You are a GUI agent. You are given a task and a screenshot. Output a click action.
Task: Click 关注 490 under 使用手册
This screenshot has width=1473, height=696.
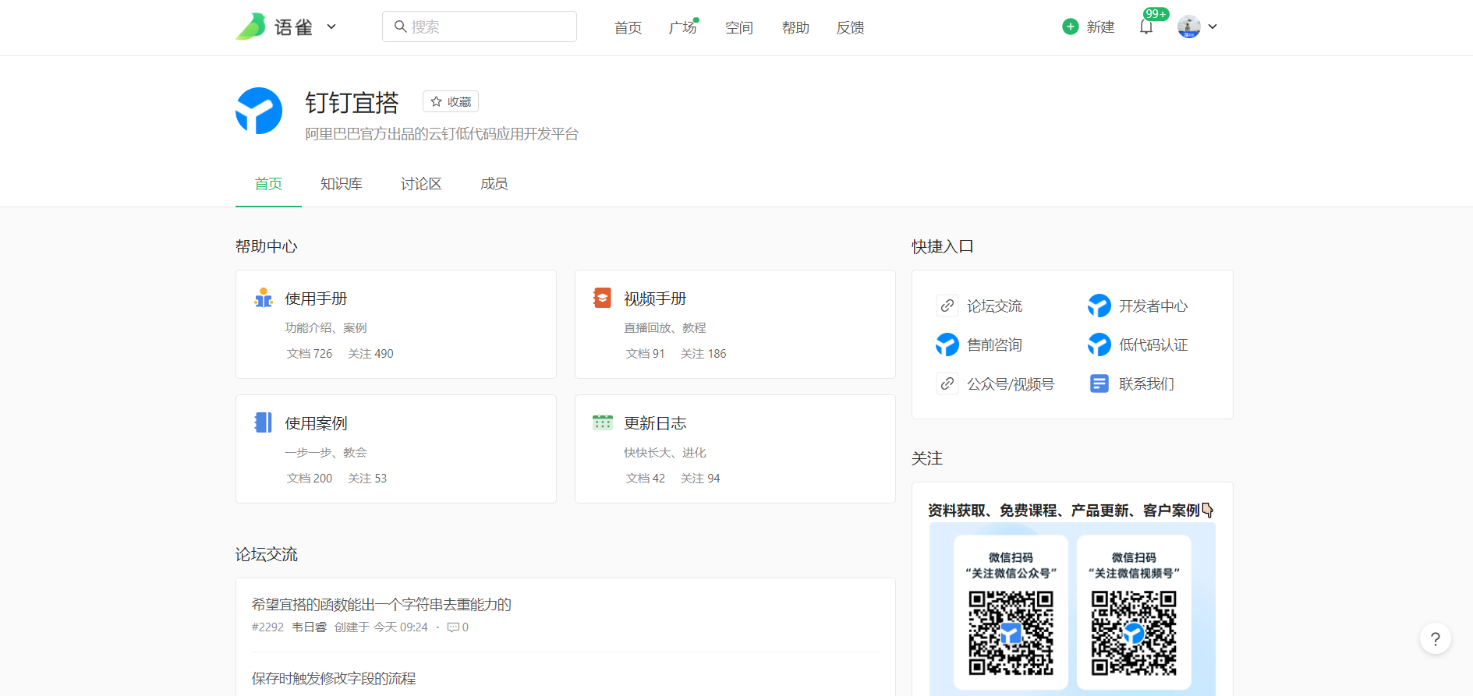(370, 354)
